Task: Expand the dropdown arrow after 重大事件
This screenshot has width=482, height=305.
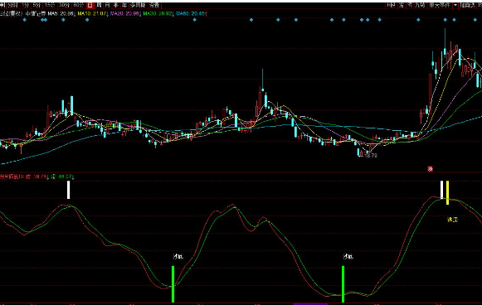Action: 455,5
